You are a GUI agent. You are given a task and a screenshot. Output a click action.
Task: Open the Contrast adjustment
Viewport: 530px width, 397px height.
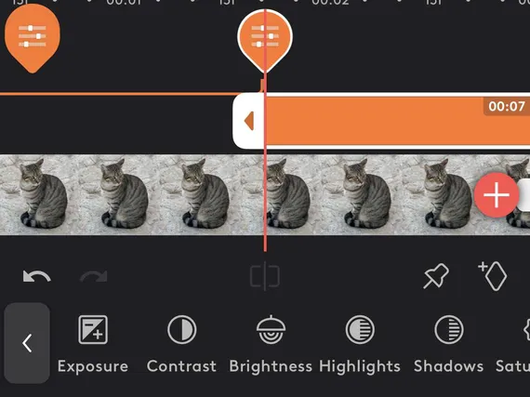point(182,329)
